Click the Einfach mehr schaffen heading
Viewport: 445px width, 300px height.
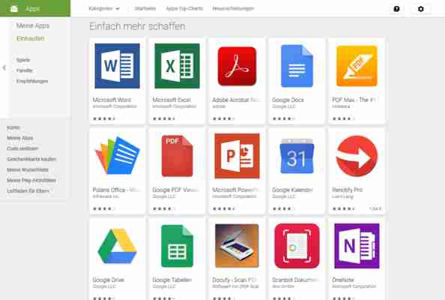click(x=137, y=26)
